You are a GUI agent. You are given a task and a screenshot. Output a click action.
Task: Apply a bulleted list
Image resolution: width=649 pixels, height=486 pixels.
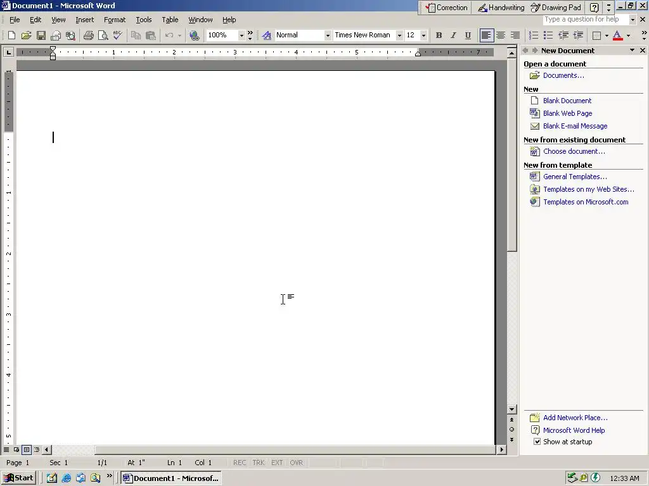pyautogui.click(x=548, y=35)
